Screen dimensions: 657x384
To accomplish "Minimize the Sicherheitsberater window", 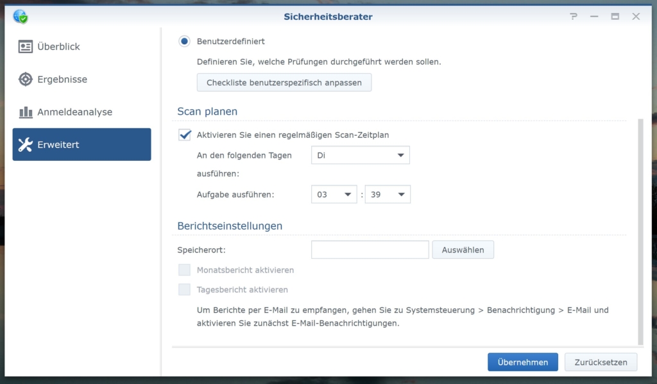I will point(594,17).
